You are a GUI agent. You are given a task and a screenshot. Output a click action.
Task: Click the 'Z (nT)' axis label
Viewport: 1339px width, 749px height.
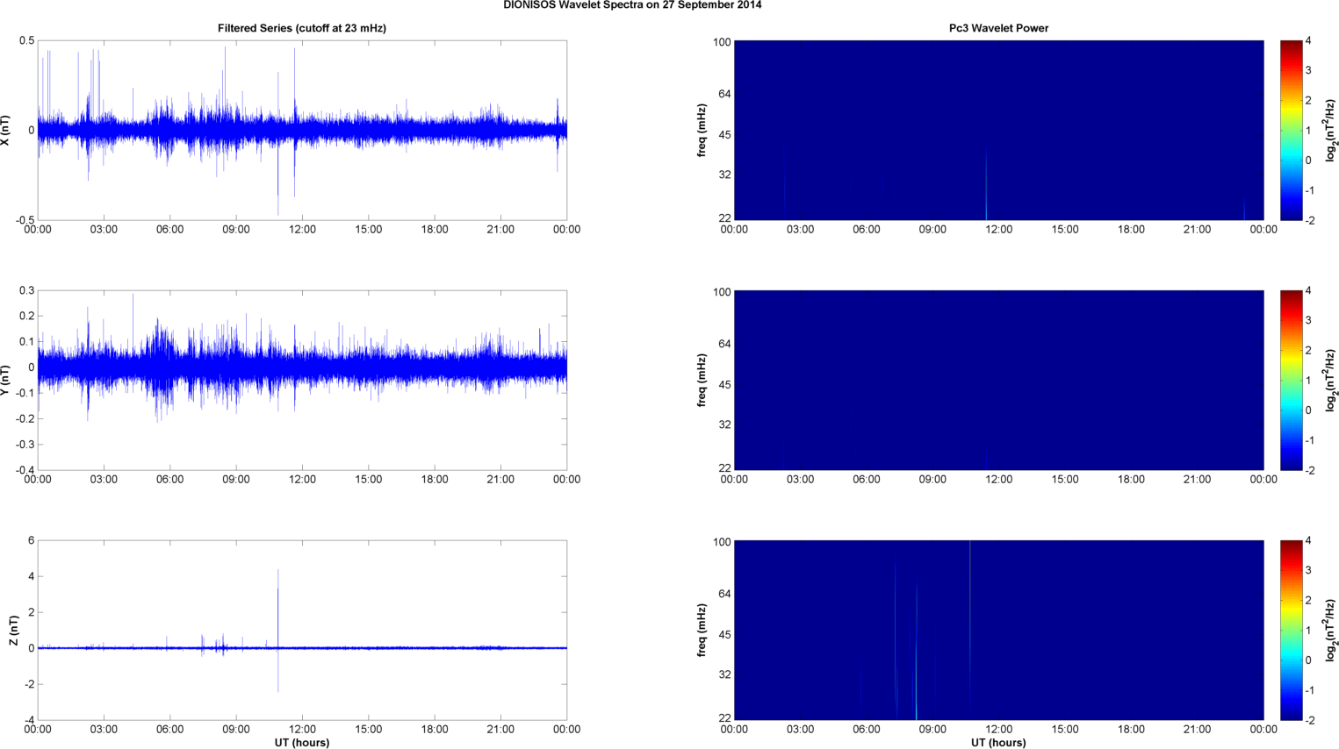pos(13,631)
